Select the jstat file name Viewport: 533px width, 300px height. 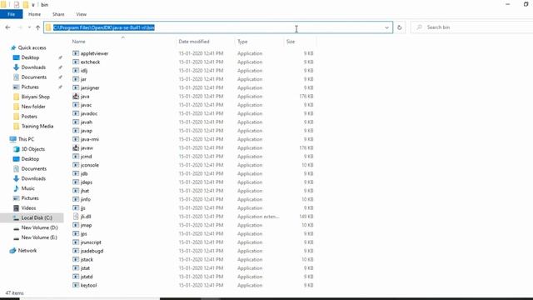click(x=85, y=268)
